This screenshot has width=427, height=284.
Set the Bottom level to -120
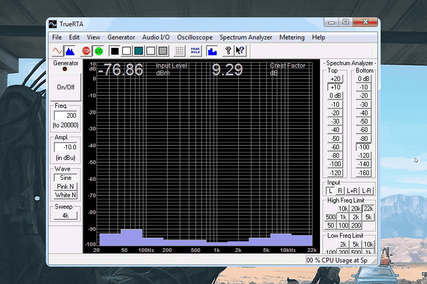pos(364,156)
